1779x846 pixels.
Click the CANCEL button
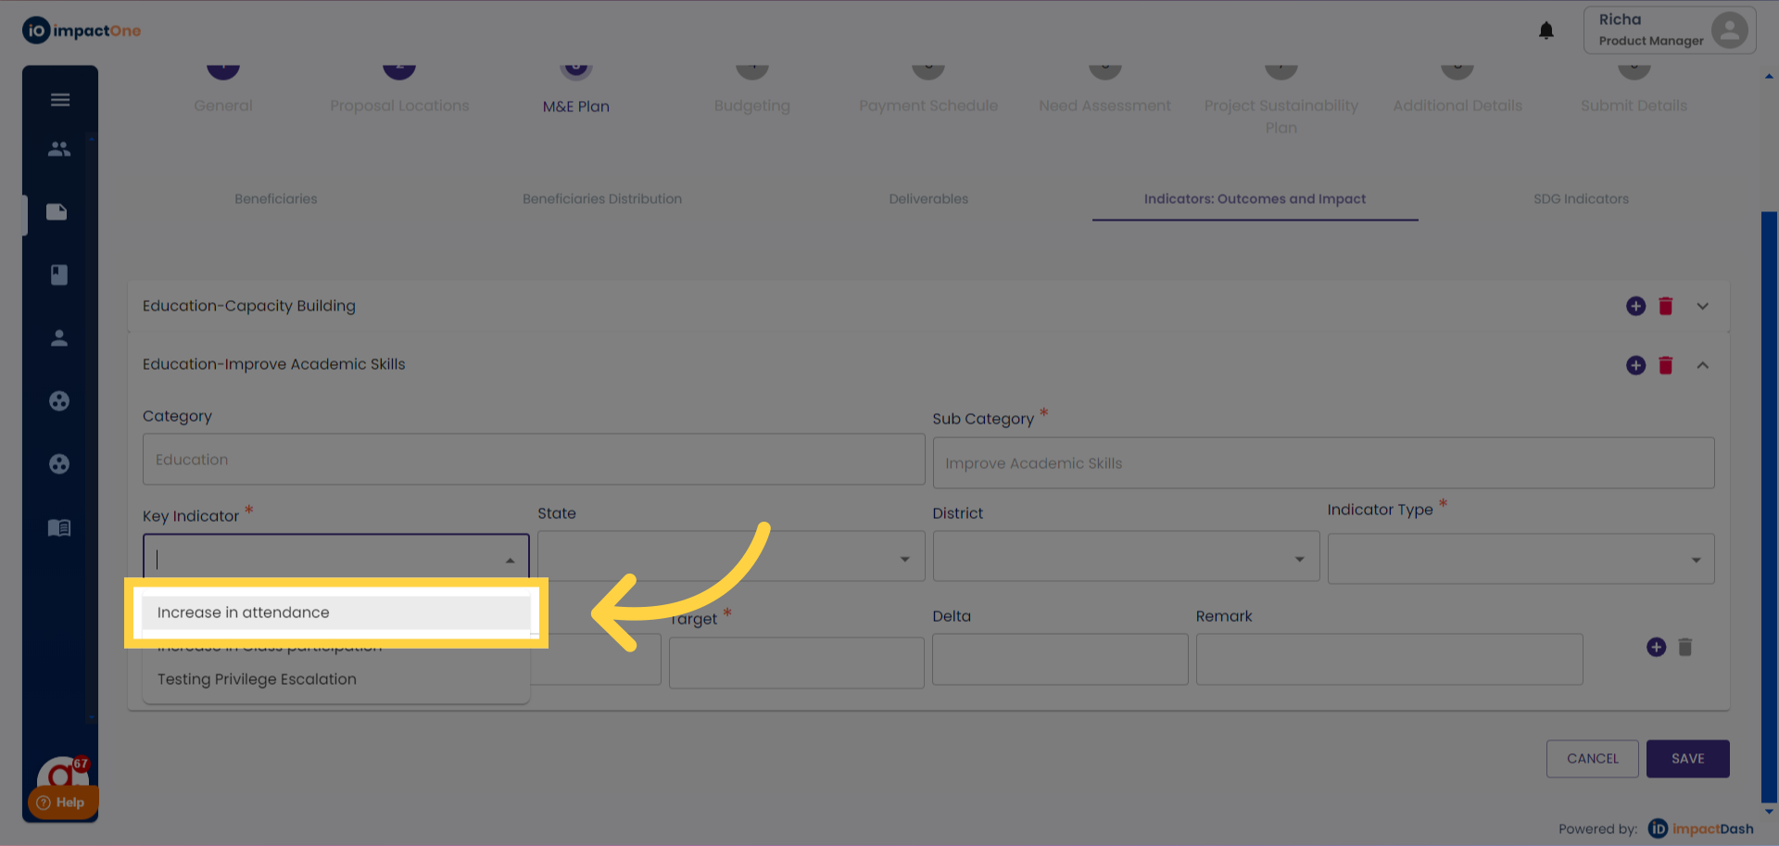pyautogui.click(x=1592, y=758)
